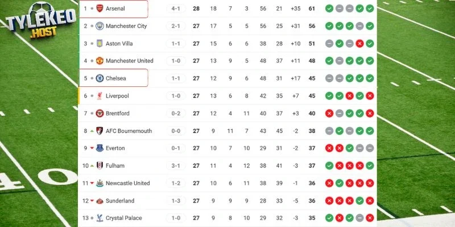
Task: Select the Liverpool crest icon
Action: (100, 96)
